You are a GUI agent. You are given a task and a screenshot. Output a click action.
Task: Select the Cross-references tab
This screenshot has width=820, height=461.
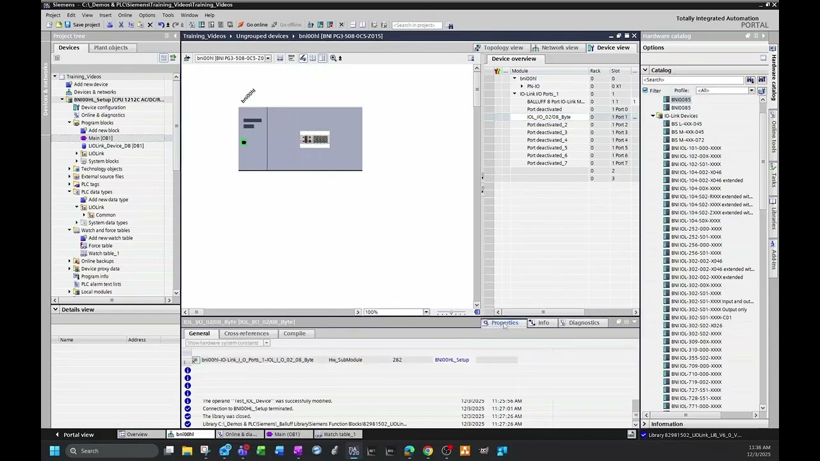point(247,334)
